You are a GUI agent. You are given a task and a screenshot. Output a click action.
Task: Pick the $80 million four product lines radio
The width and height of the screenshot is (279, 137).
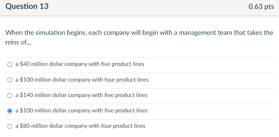tap(10, 126)
